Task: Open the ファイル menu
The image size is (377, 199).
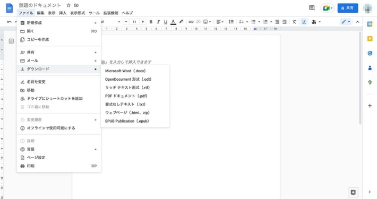Action: point(26,13)
